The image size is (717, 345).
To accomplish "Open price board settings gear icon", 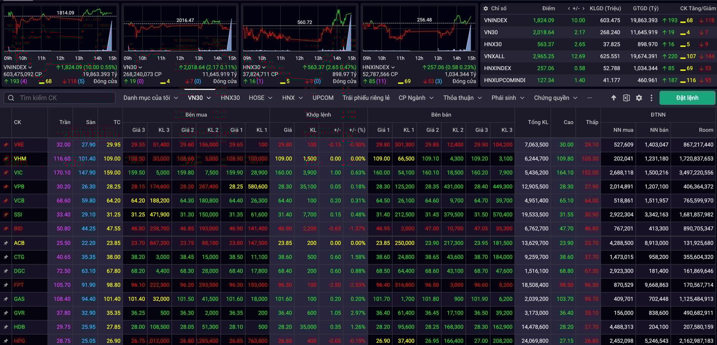I will point(639,98).
